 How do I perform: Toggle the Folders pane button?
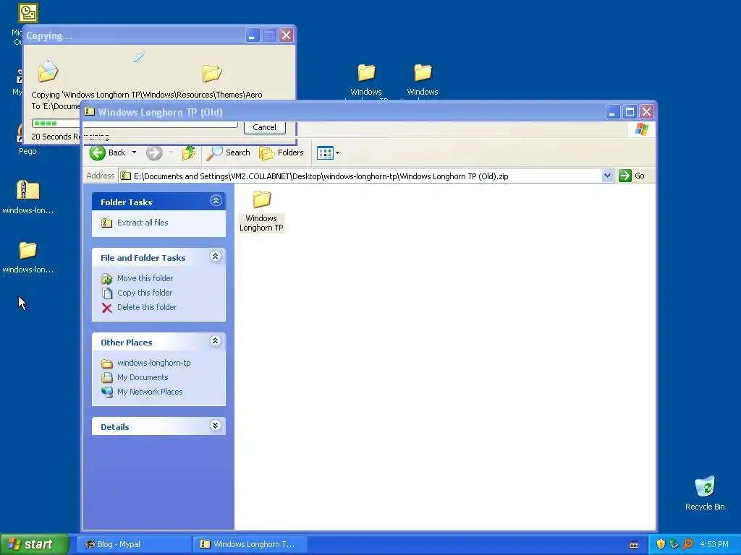click(x=281, y=152)
